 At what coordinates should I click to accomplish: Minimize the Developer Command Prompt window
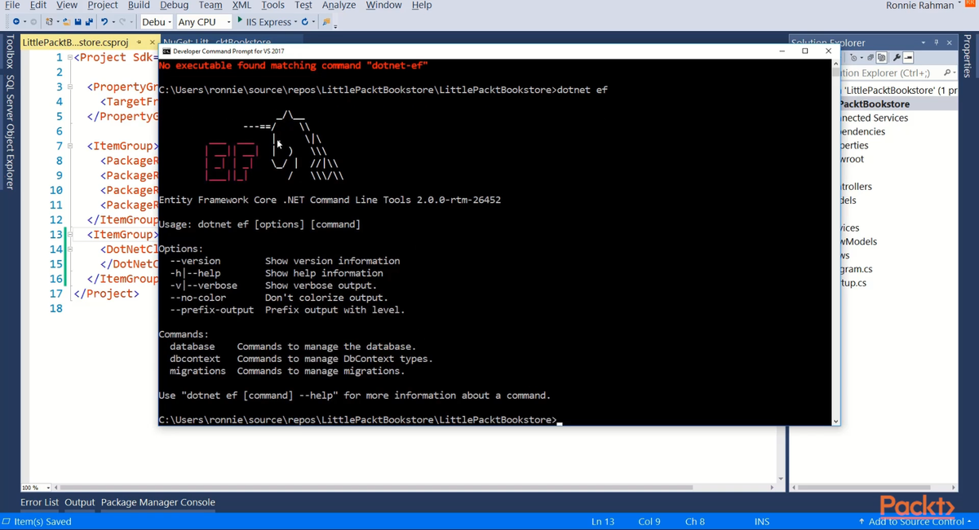click(782, 51)
